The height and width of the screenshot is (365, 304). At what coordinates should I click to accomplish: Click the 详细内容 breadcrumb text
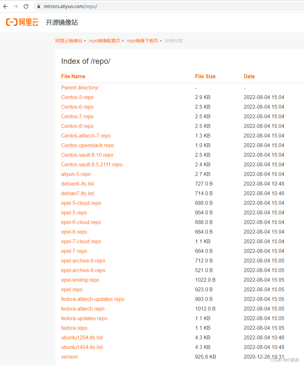174,41
